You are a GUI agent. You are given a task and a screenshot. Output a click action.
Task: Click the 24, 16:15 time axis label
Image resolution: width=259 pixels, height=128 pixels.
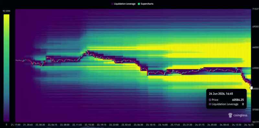coord(249,125)
